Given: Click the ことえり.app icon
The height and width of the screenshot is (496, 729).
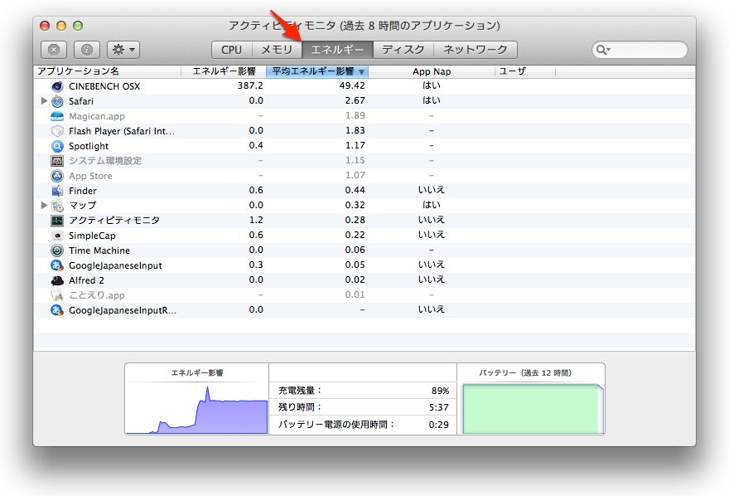Looking at the screenshot, I should click(x=57, y=295).
